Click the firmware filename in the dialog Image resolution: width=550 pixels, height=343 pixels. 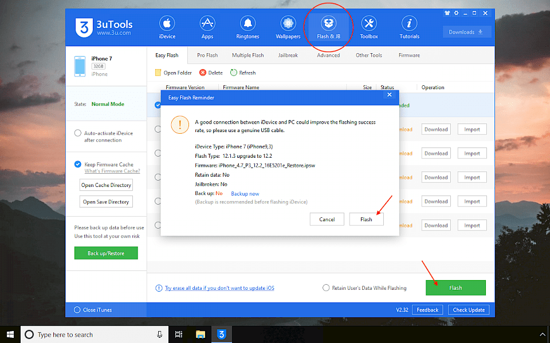pos(267,166)
